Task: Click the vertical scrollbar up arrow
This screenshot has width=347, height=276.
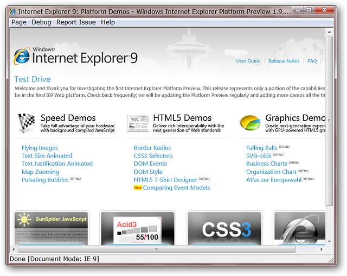Action: pos(329,32)
